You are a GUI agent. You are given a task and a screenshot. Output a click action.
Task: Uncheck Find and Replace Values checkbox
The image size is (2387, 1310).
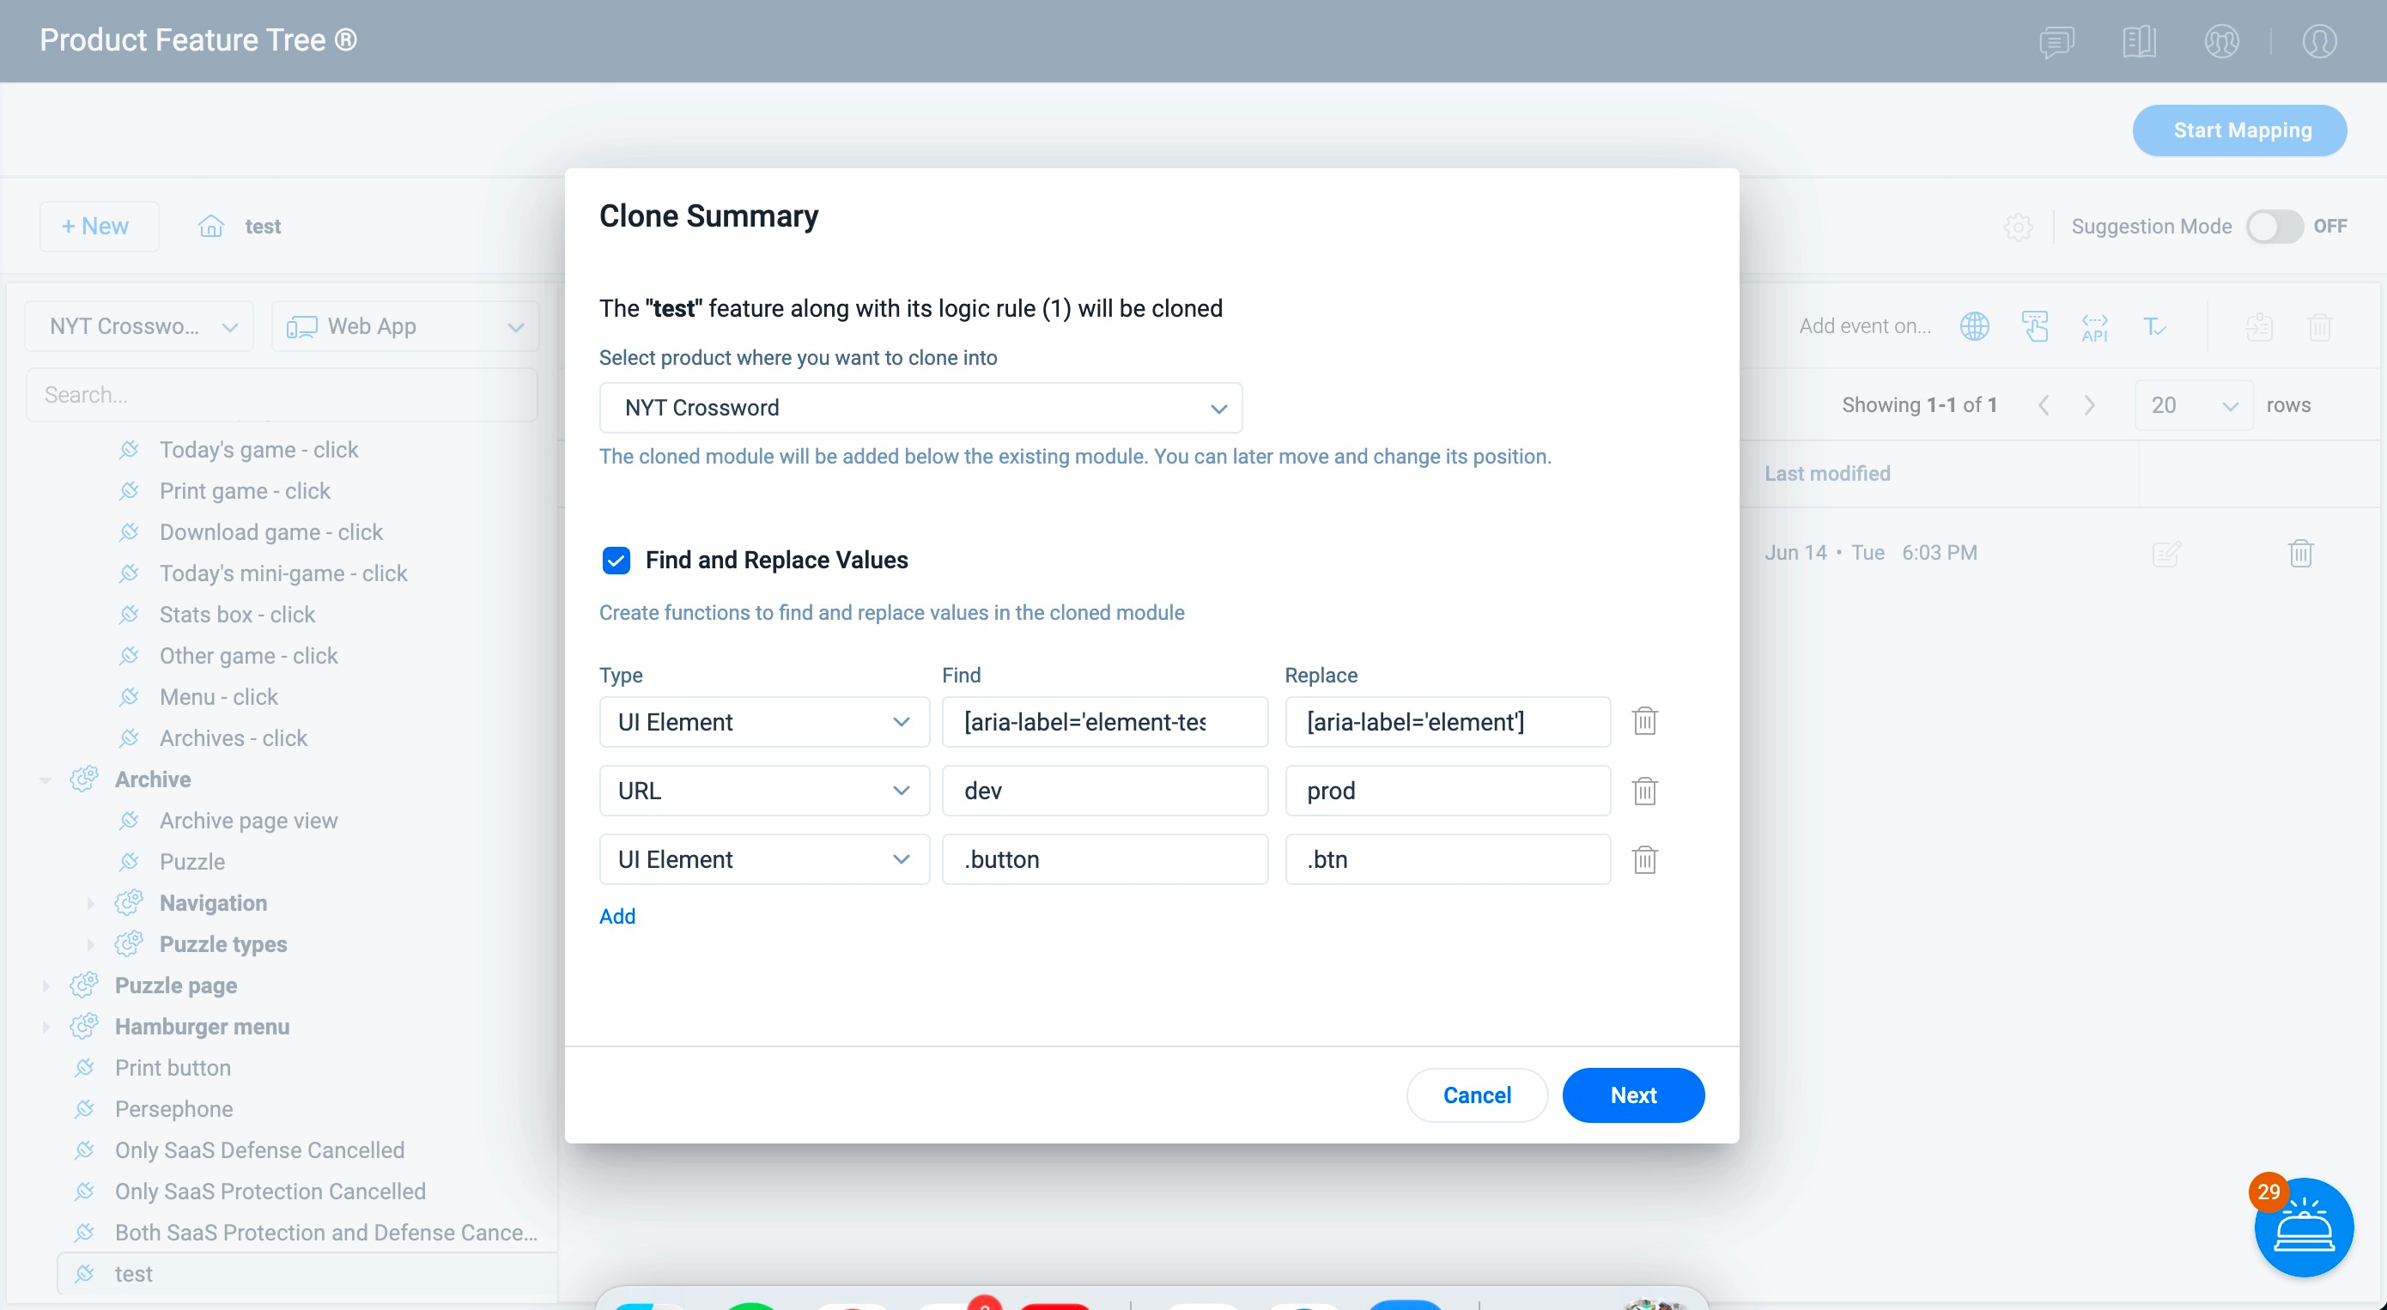(616, 560)
